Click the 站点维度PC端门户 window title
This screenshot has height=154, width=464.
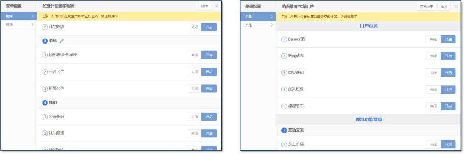pos(298,6)
